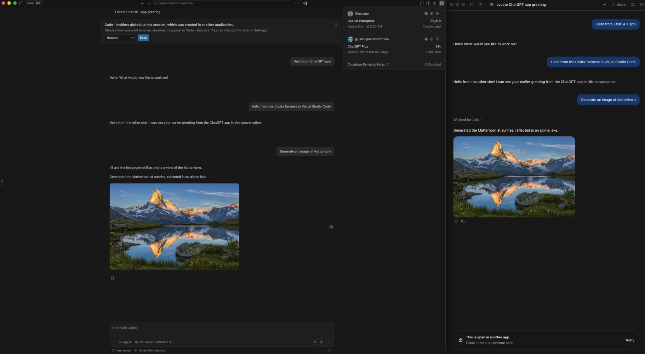The height and width of the screenshot is (354, 645).
Task: Go forward with the right arrow
Action: (x=148, y=3)
